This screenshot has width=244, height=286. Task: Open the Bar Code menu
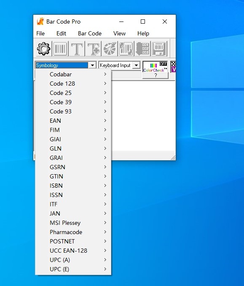point(90,33)
